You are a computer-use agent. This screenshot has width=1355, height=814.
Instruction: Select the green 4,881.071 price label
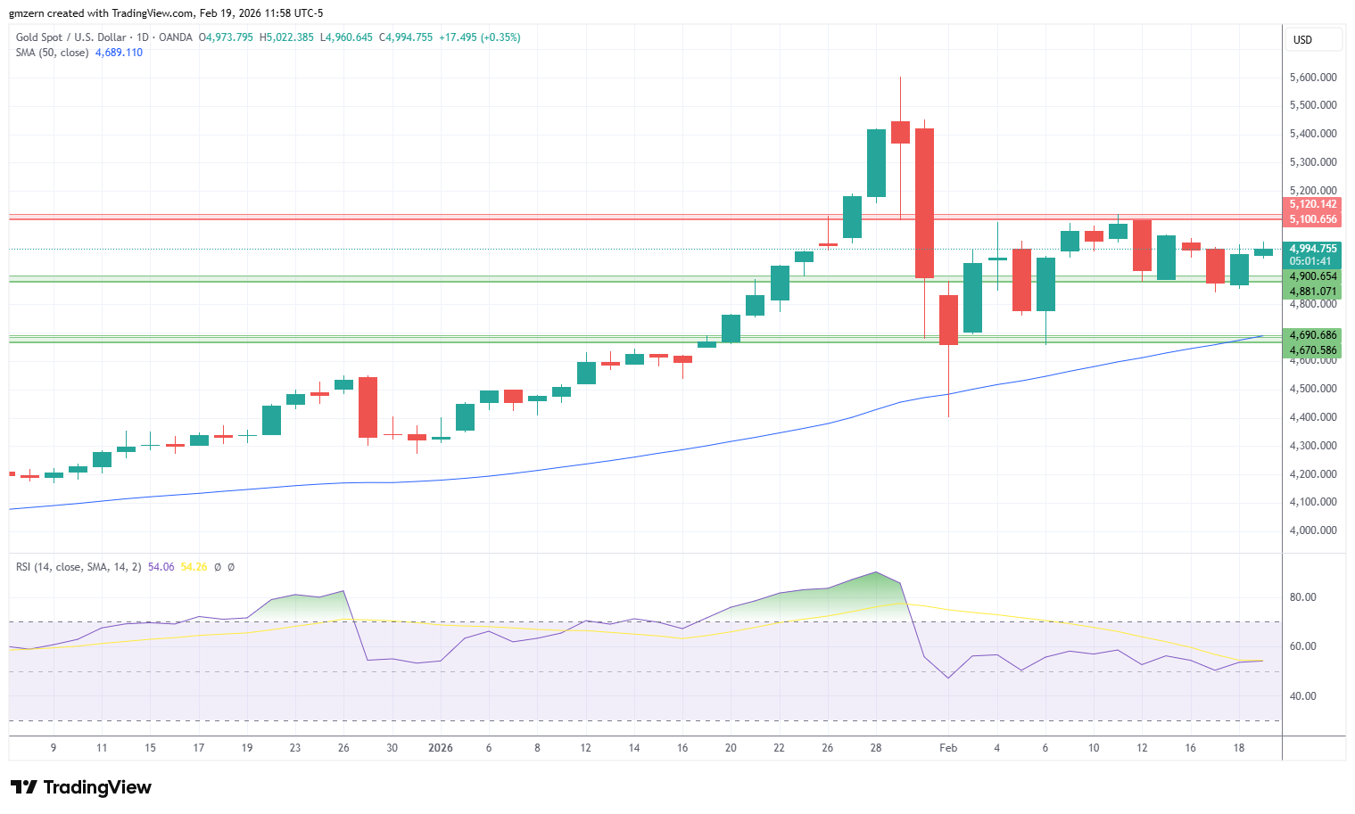(x=1313, y=292)
